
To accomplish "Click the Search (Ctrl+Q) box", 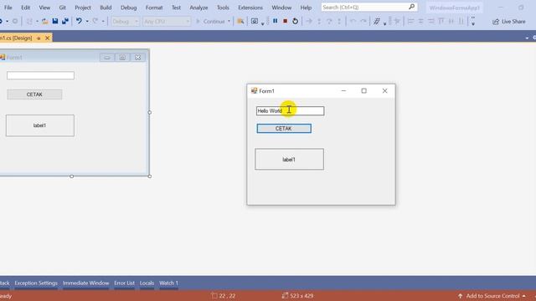I will click(369, 7).
